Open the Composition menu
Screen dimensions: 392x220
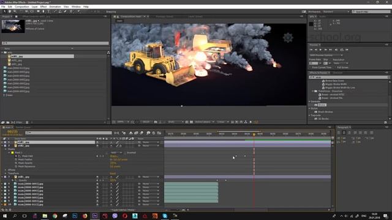pyautogui.click(x=22, y=7)
